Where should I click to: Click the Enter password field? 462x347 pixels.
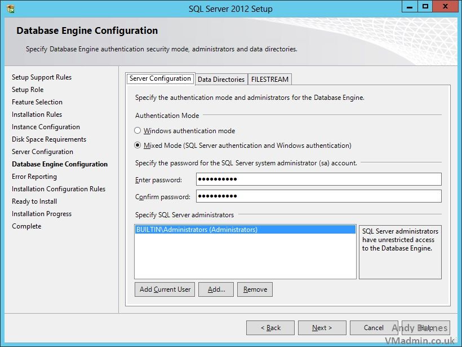click(318, 179)
